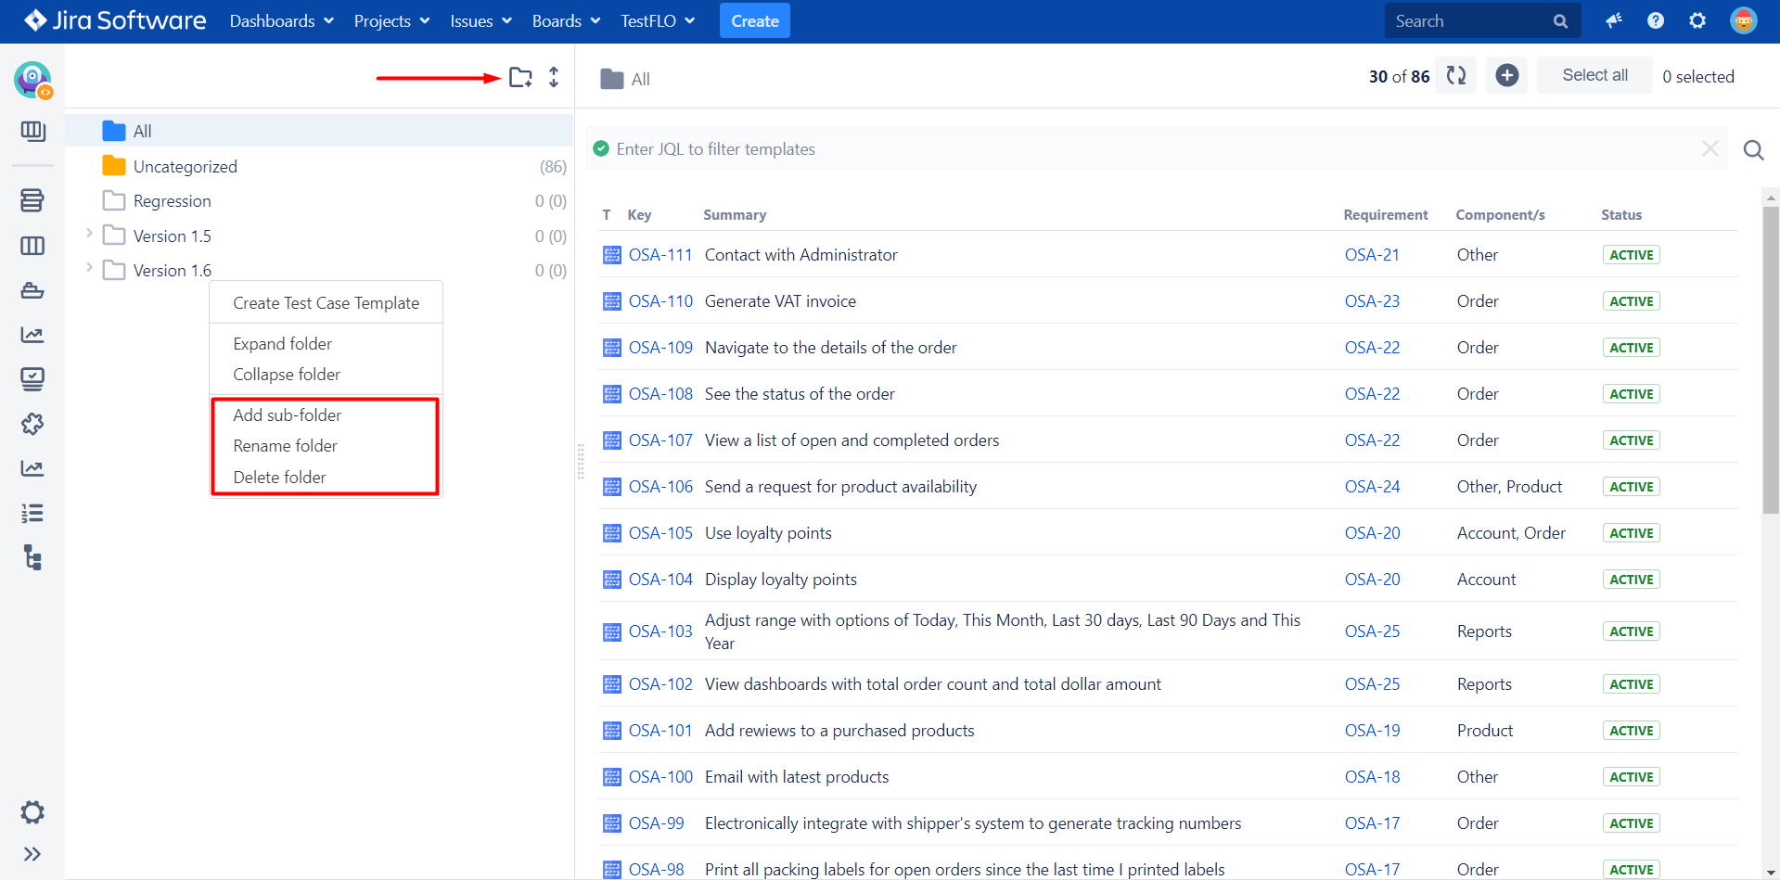
Task: Open the sidebar project settings gear
Action: [x=32, y=812]
